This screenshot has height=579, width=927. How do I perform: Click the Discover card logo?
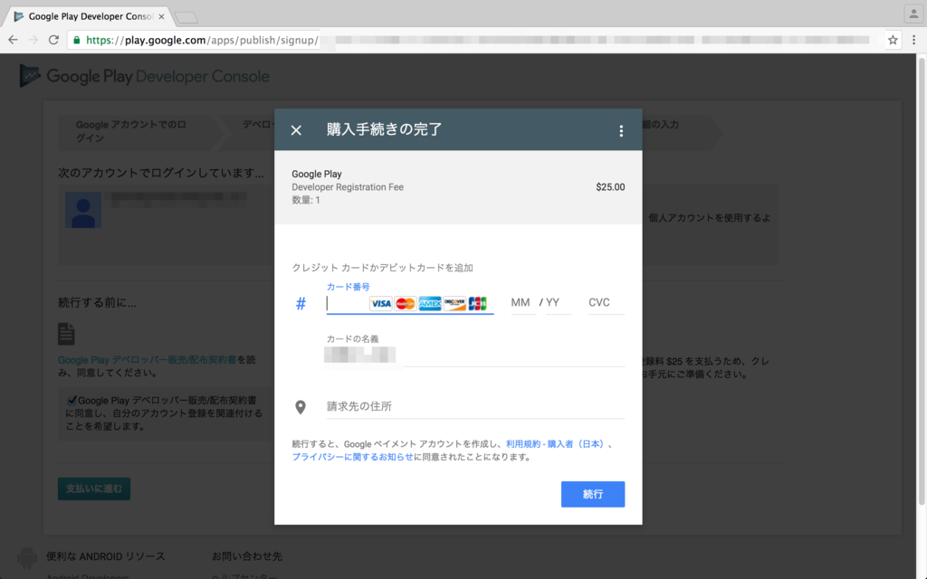[454, 303]
